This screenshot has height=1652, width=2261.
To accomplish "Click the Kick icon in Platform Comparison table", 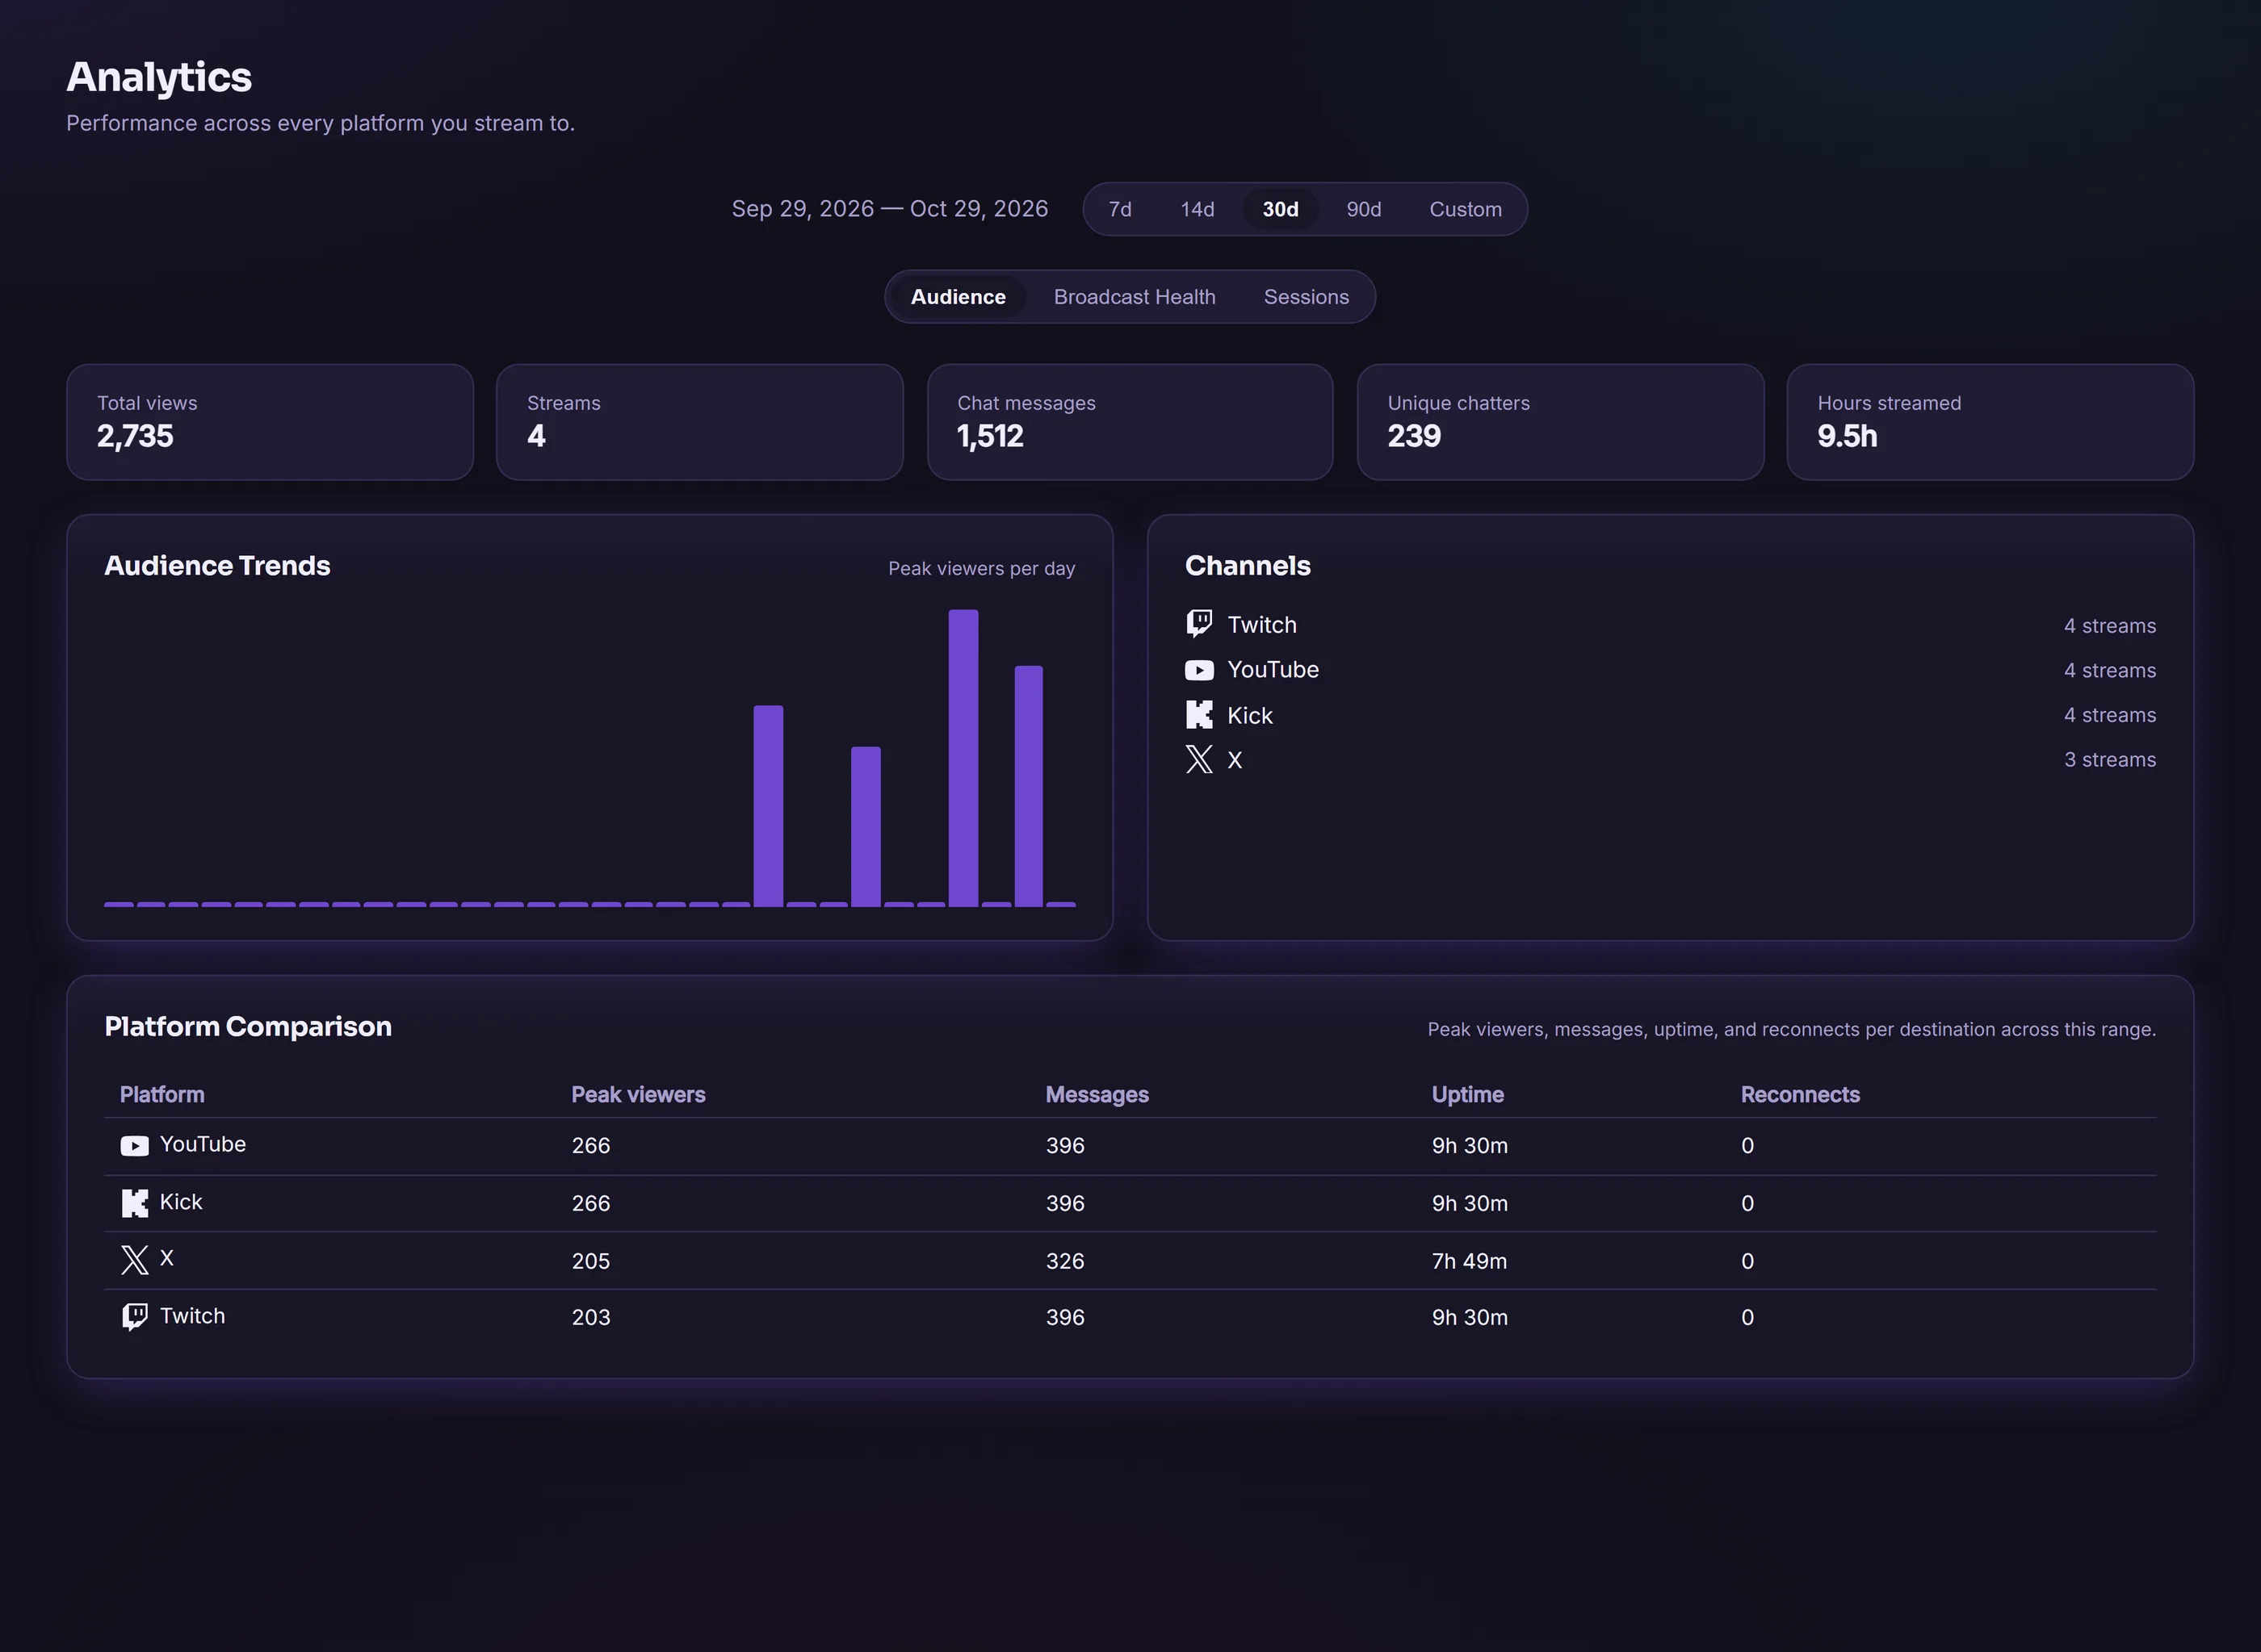I will 134,1203.
